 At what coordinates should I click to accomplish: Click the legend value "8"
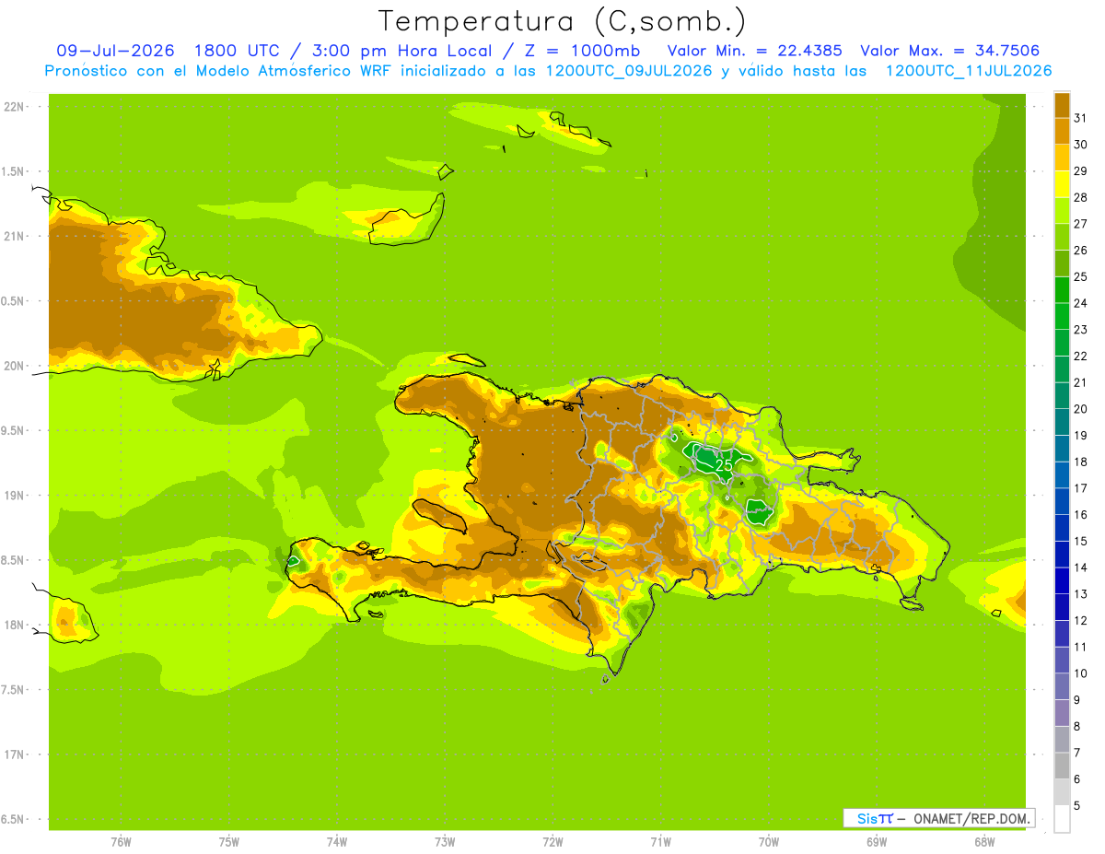(1077, 726)
